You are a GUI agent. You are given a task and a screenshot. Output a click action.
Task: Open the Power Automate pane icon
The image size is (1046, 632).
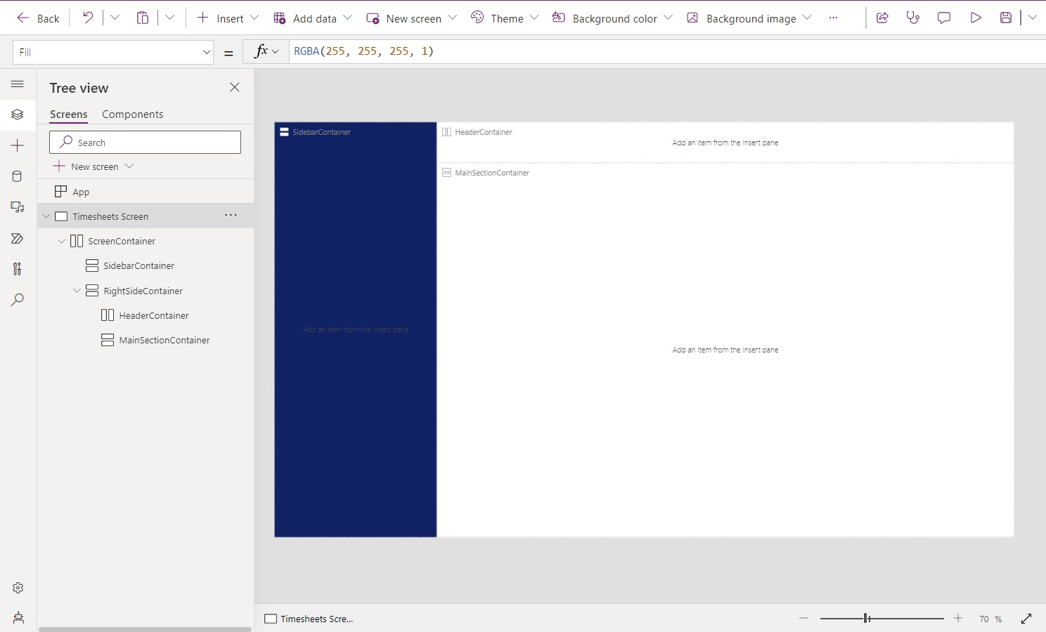[x=18, y=238]
